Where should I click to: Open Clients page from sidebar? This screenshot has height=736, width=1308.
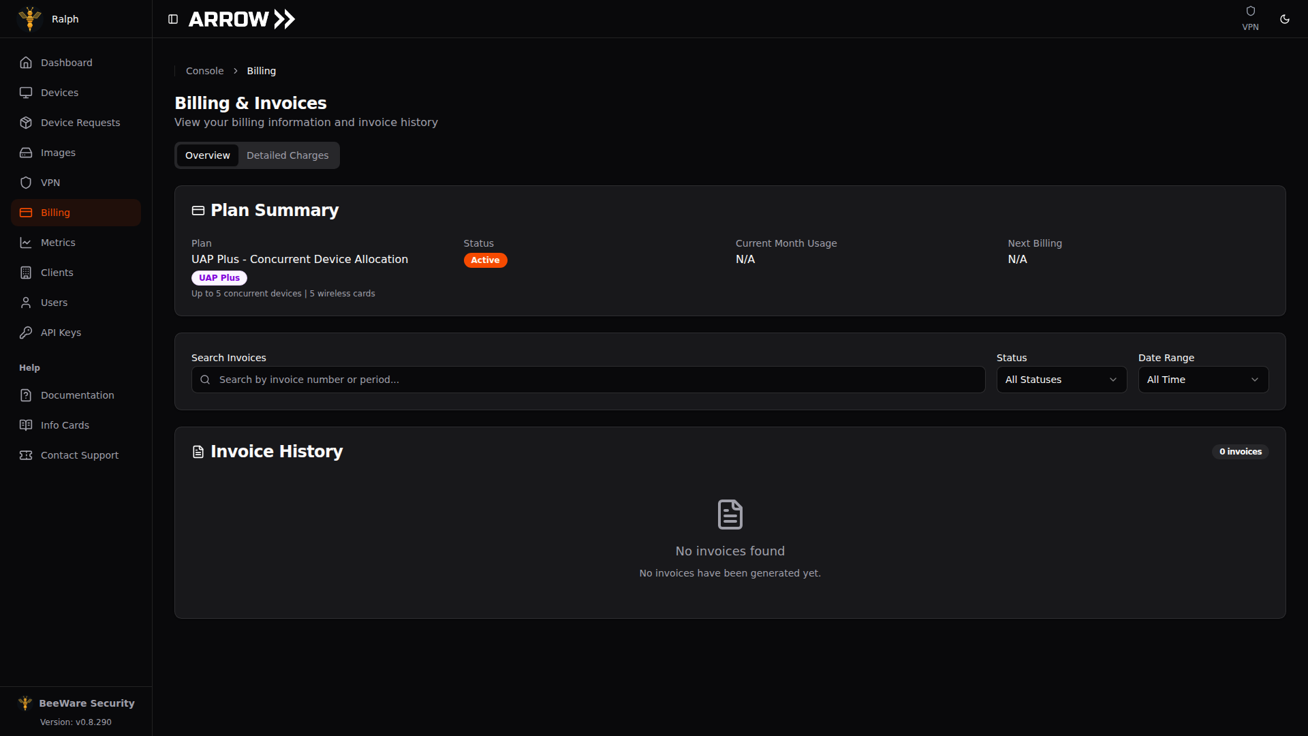76,273
